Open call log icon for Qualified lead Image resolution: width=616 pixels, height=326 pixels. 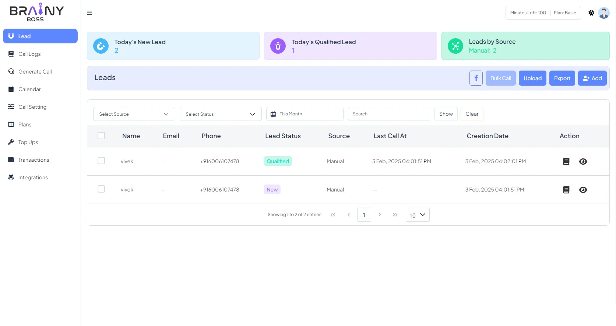point(566,161)
